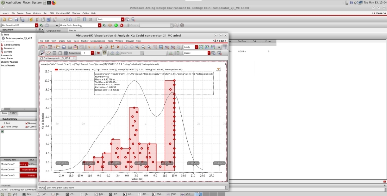The height and width of the screenshot is (196, 387).
Task: Open Measurements menu in Visualization window
Action: (x=98, y=41)
